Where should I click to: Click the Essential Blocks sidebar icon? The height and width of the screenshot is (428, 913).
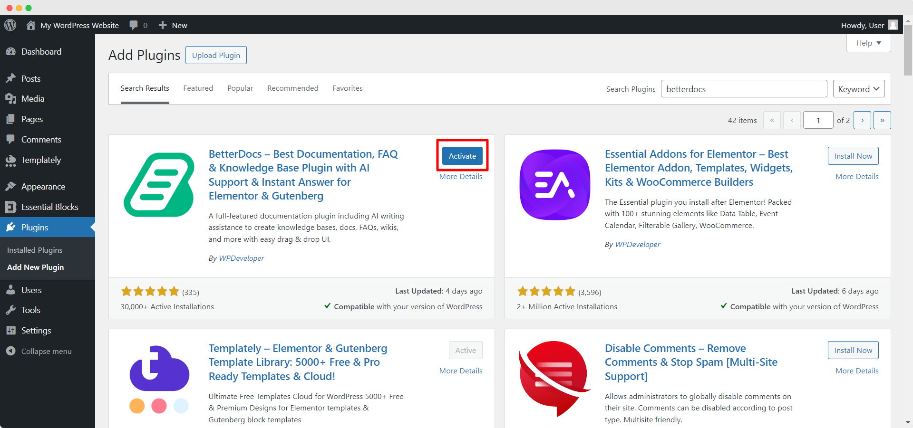coord(11,207)
